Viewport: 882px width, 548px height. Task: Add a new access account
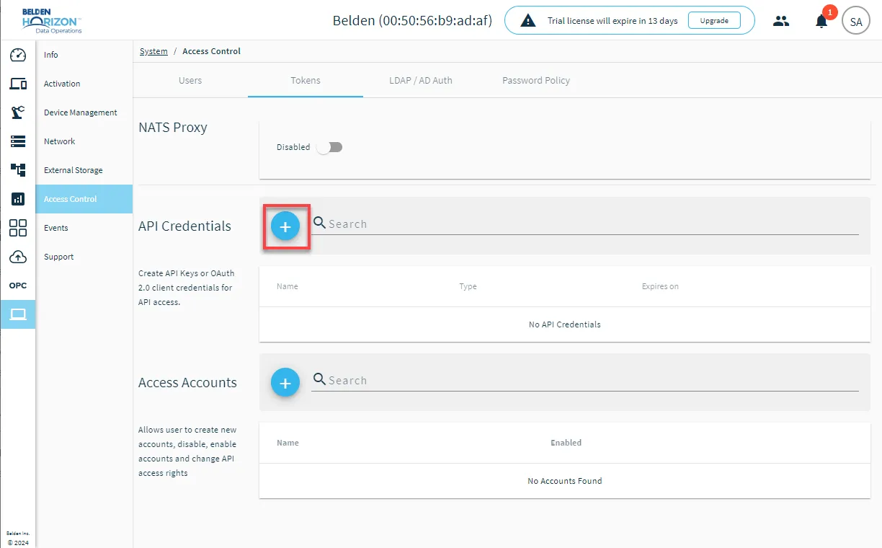pos(285,383)
